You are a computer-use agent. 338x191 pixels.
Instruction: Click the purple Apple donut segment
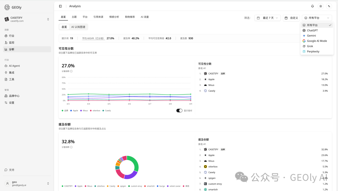(131, 175)
